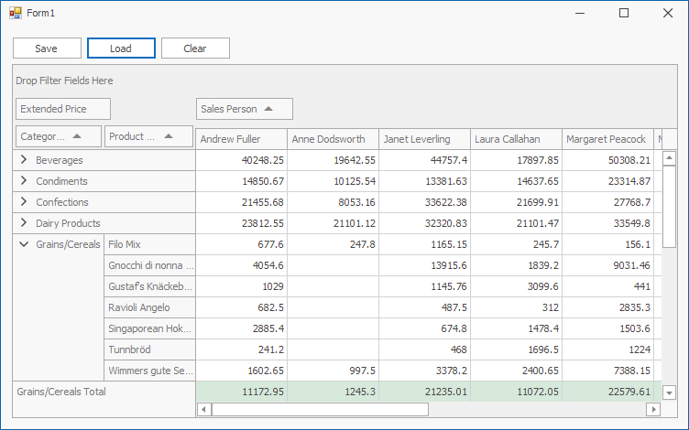Viewport: 689px width, 430px height.
Task: Click the Clear button
Action: click(195, 48)
